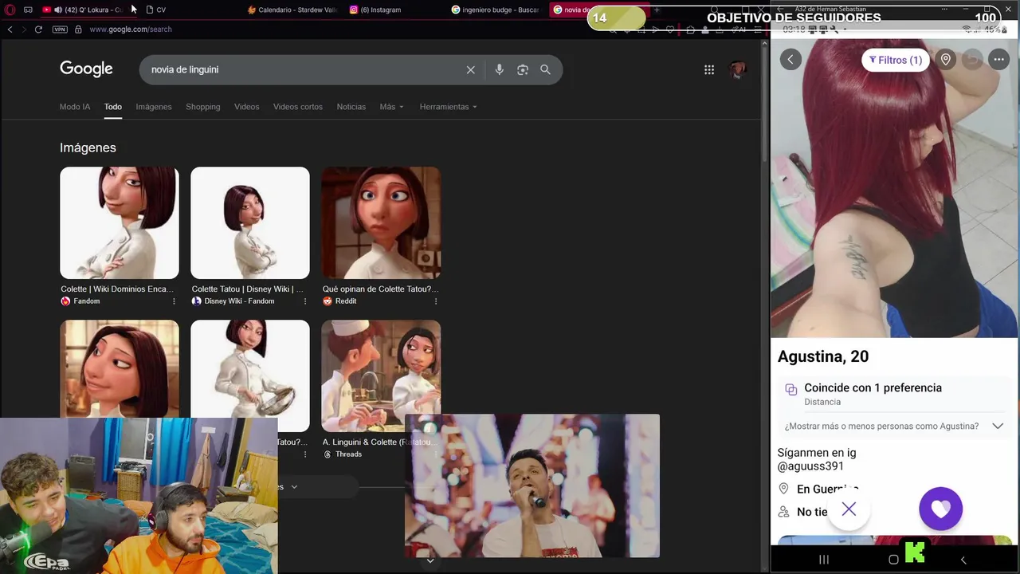Toggle the VPN badge in address bar

click(60, 29)
